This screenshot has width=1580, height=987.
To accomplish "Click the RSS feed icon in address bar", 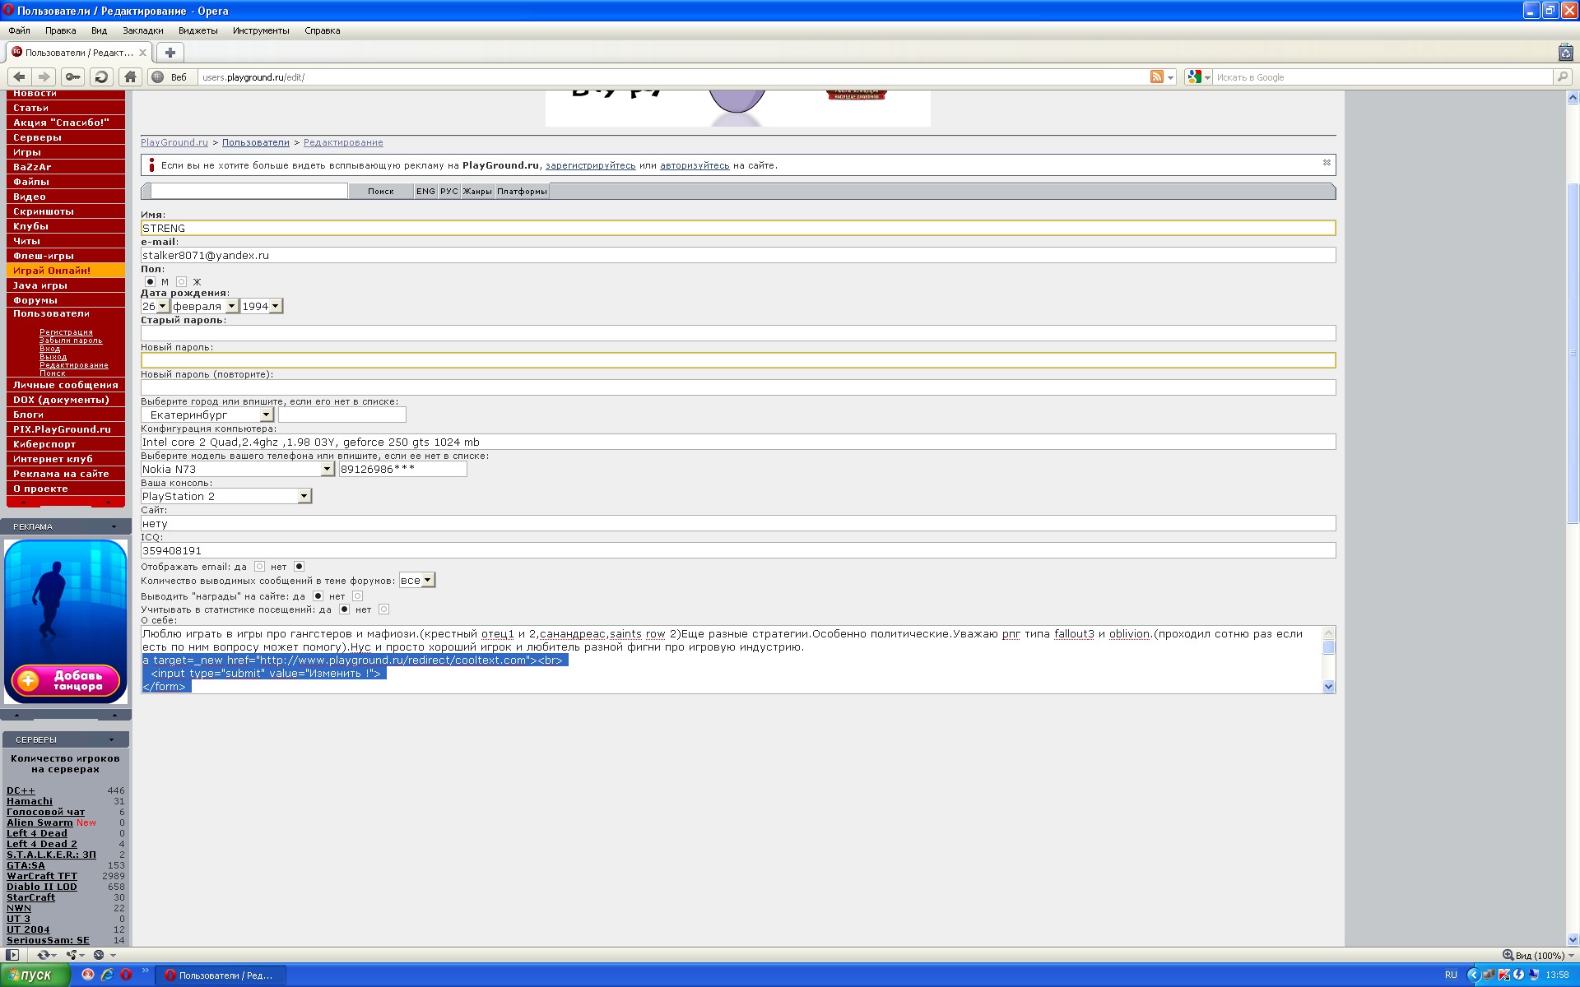I will 1157,77.
